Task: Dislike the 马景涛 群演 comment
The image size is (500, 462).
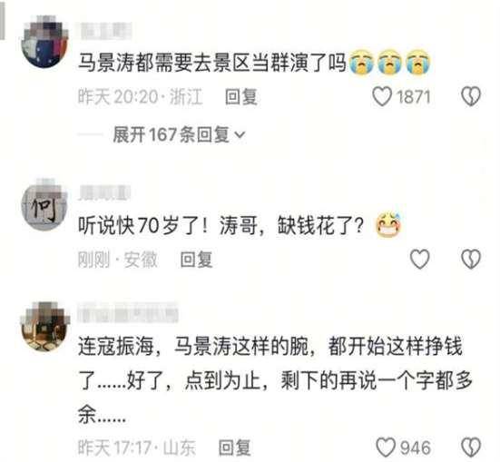Action: 471,96
